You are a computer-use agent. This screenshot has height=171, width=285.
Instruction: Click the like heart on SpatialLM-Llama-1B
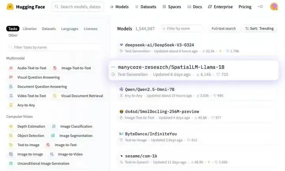(x=218, y=74)
